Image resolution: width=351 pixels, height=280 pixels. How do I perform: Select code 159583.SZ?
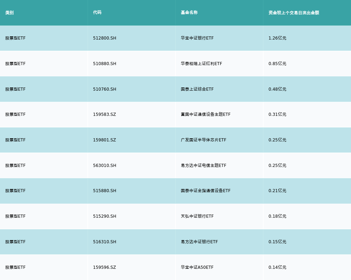[105, 114]
